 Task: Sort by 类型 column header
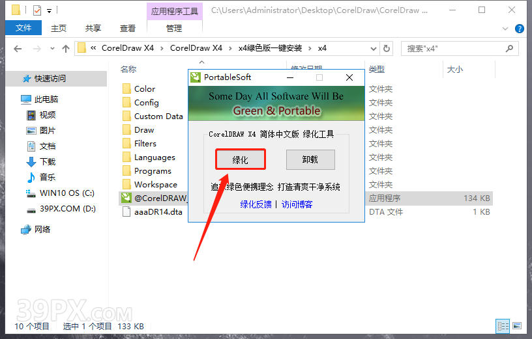[x=377, y=70]
